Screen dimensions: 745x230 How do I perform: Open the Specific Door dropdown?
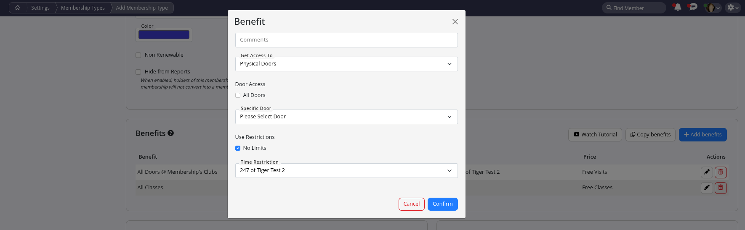point(346,117)
